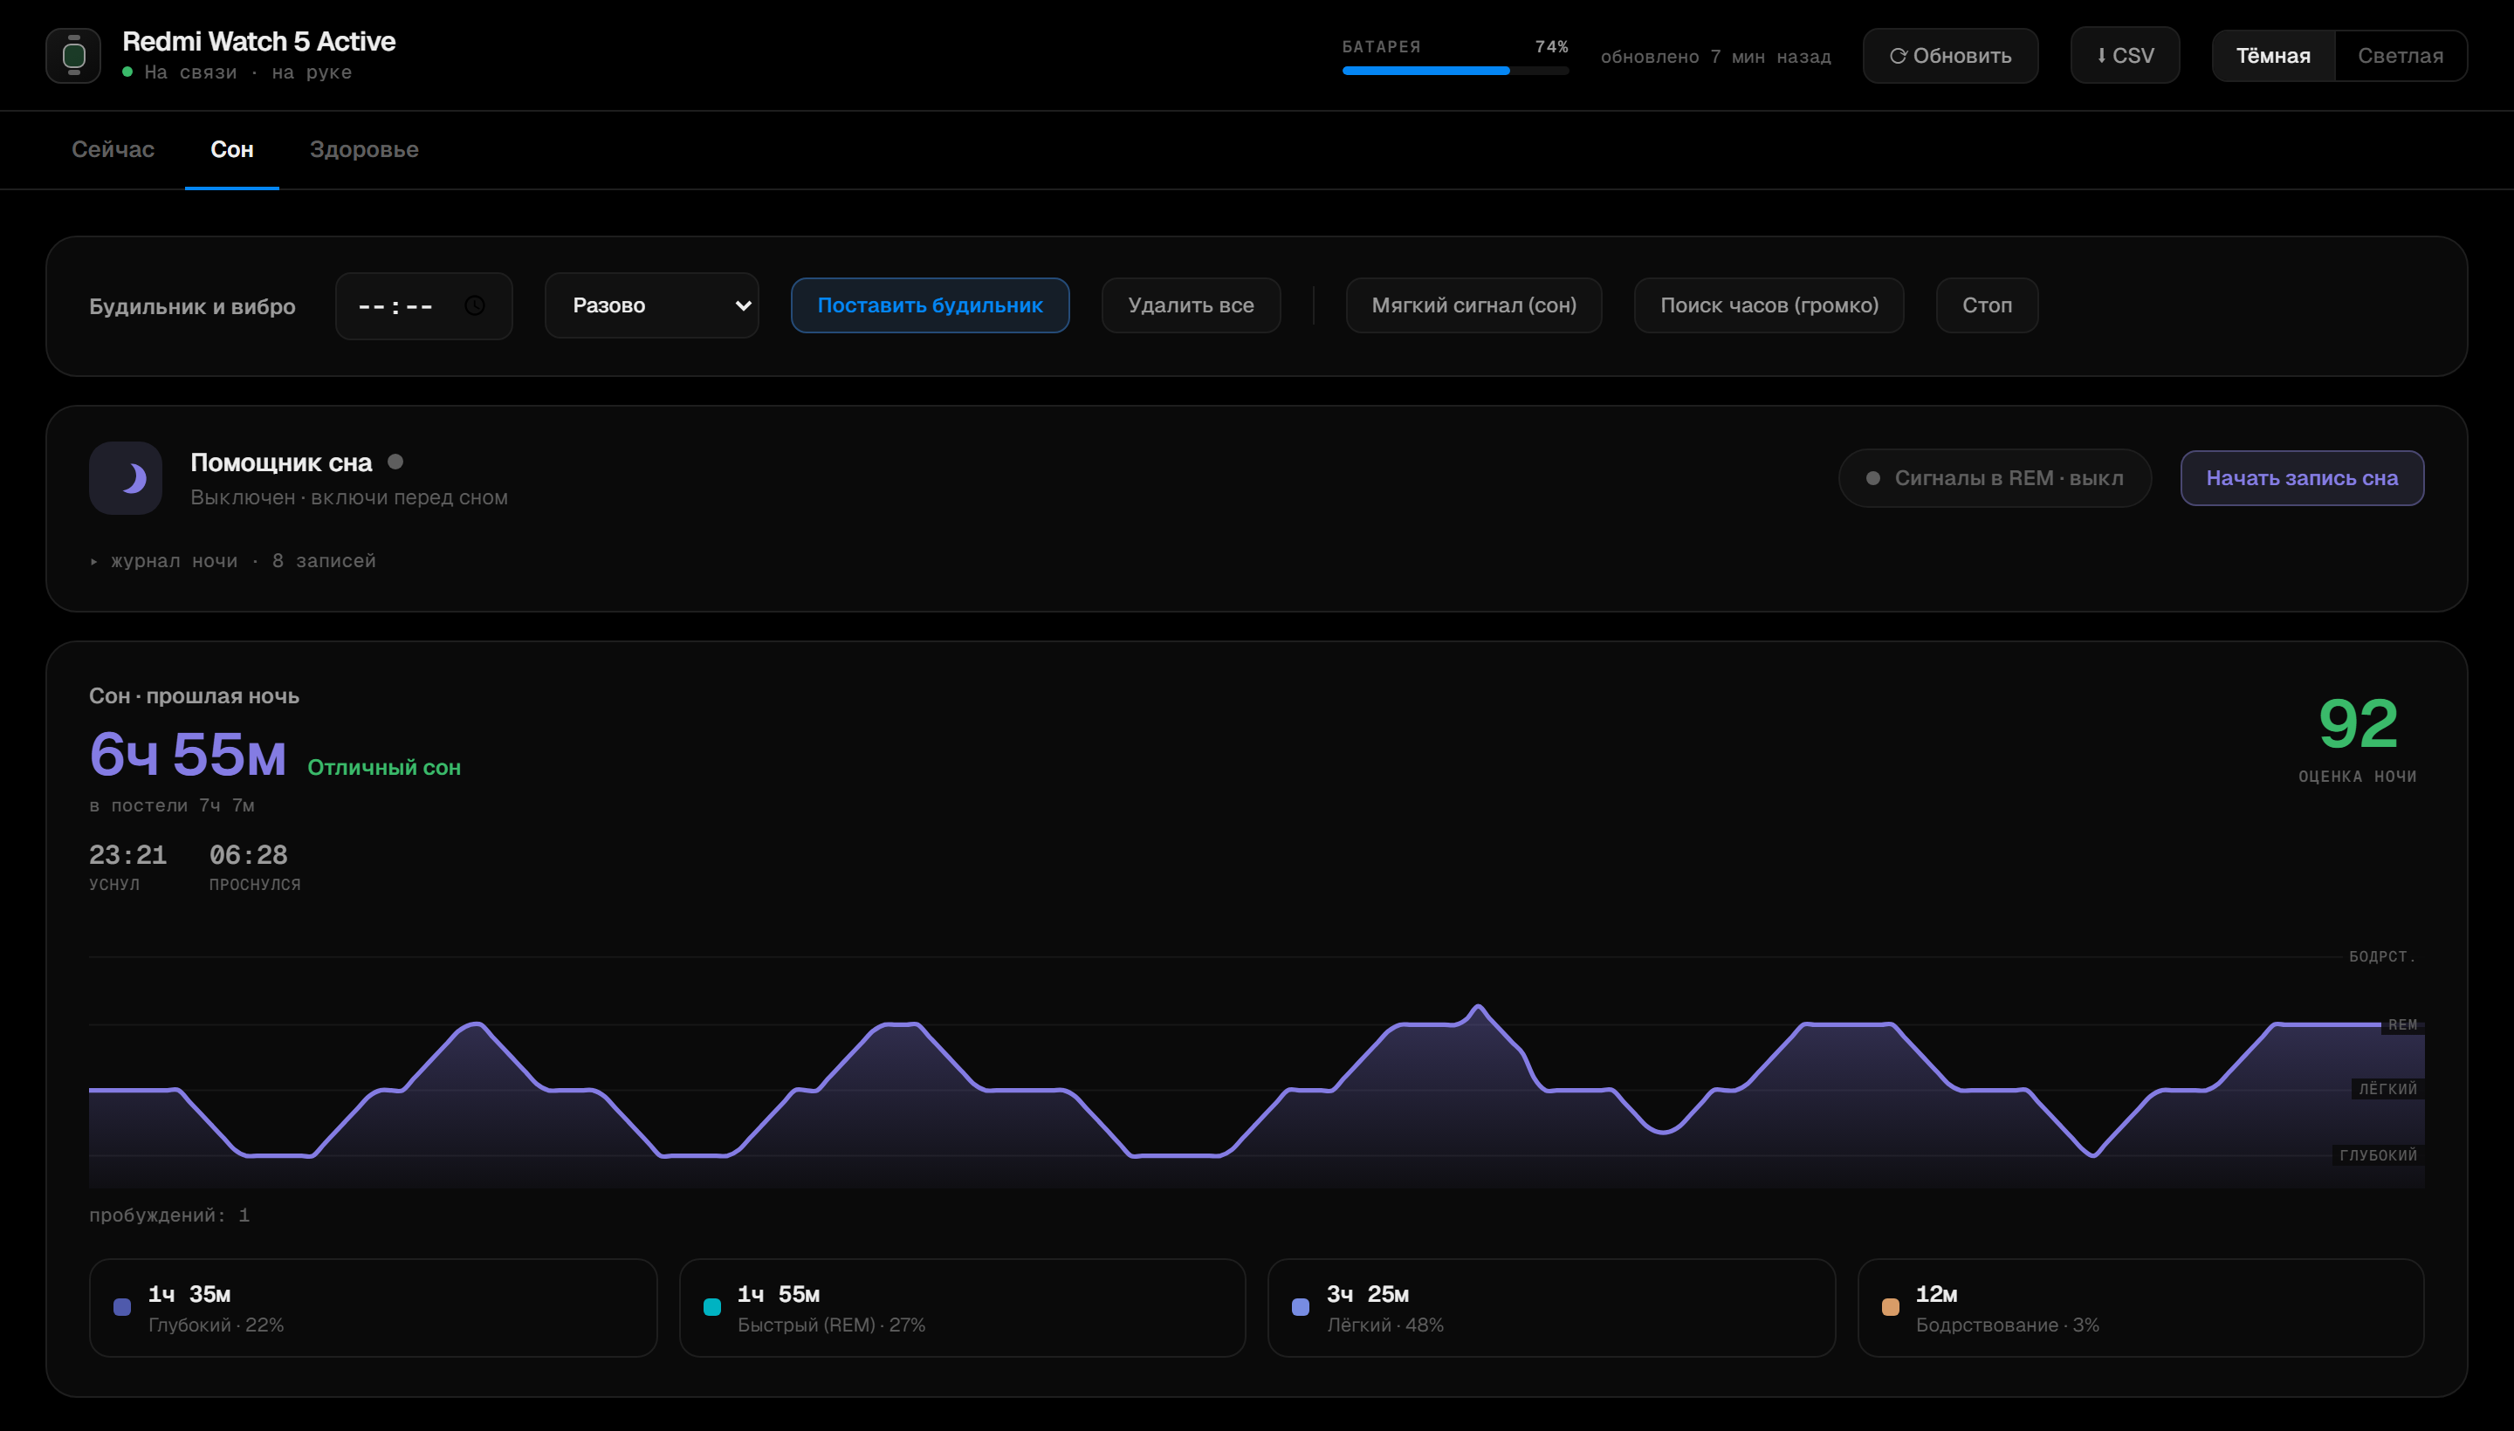2514x1431 pixels.
Task: Trigger Мягкий сигнал (сон)
Action: [1473, 305]
